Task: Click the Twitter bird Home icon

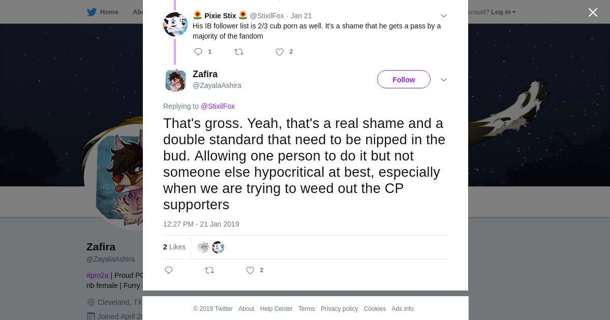Action: pyautogui.click(x=91, y=12)
